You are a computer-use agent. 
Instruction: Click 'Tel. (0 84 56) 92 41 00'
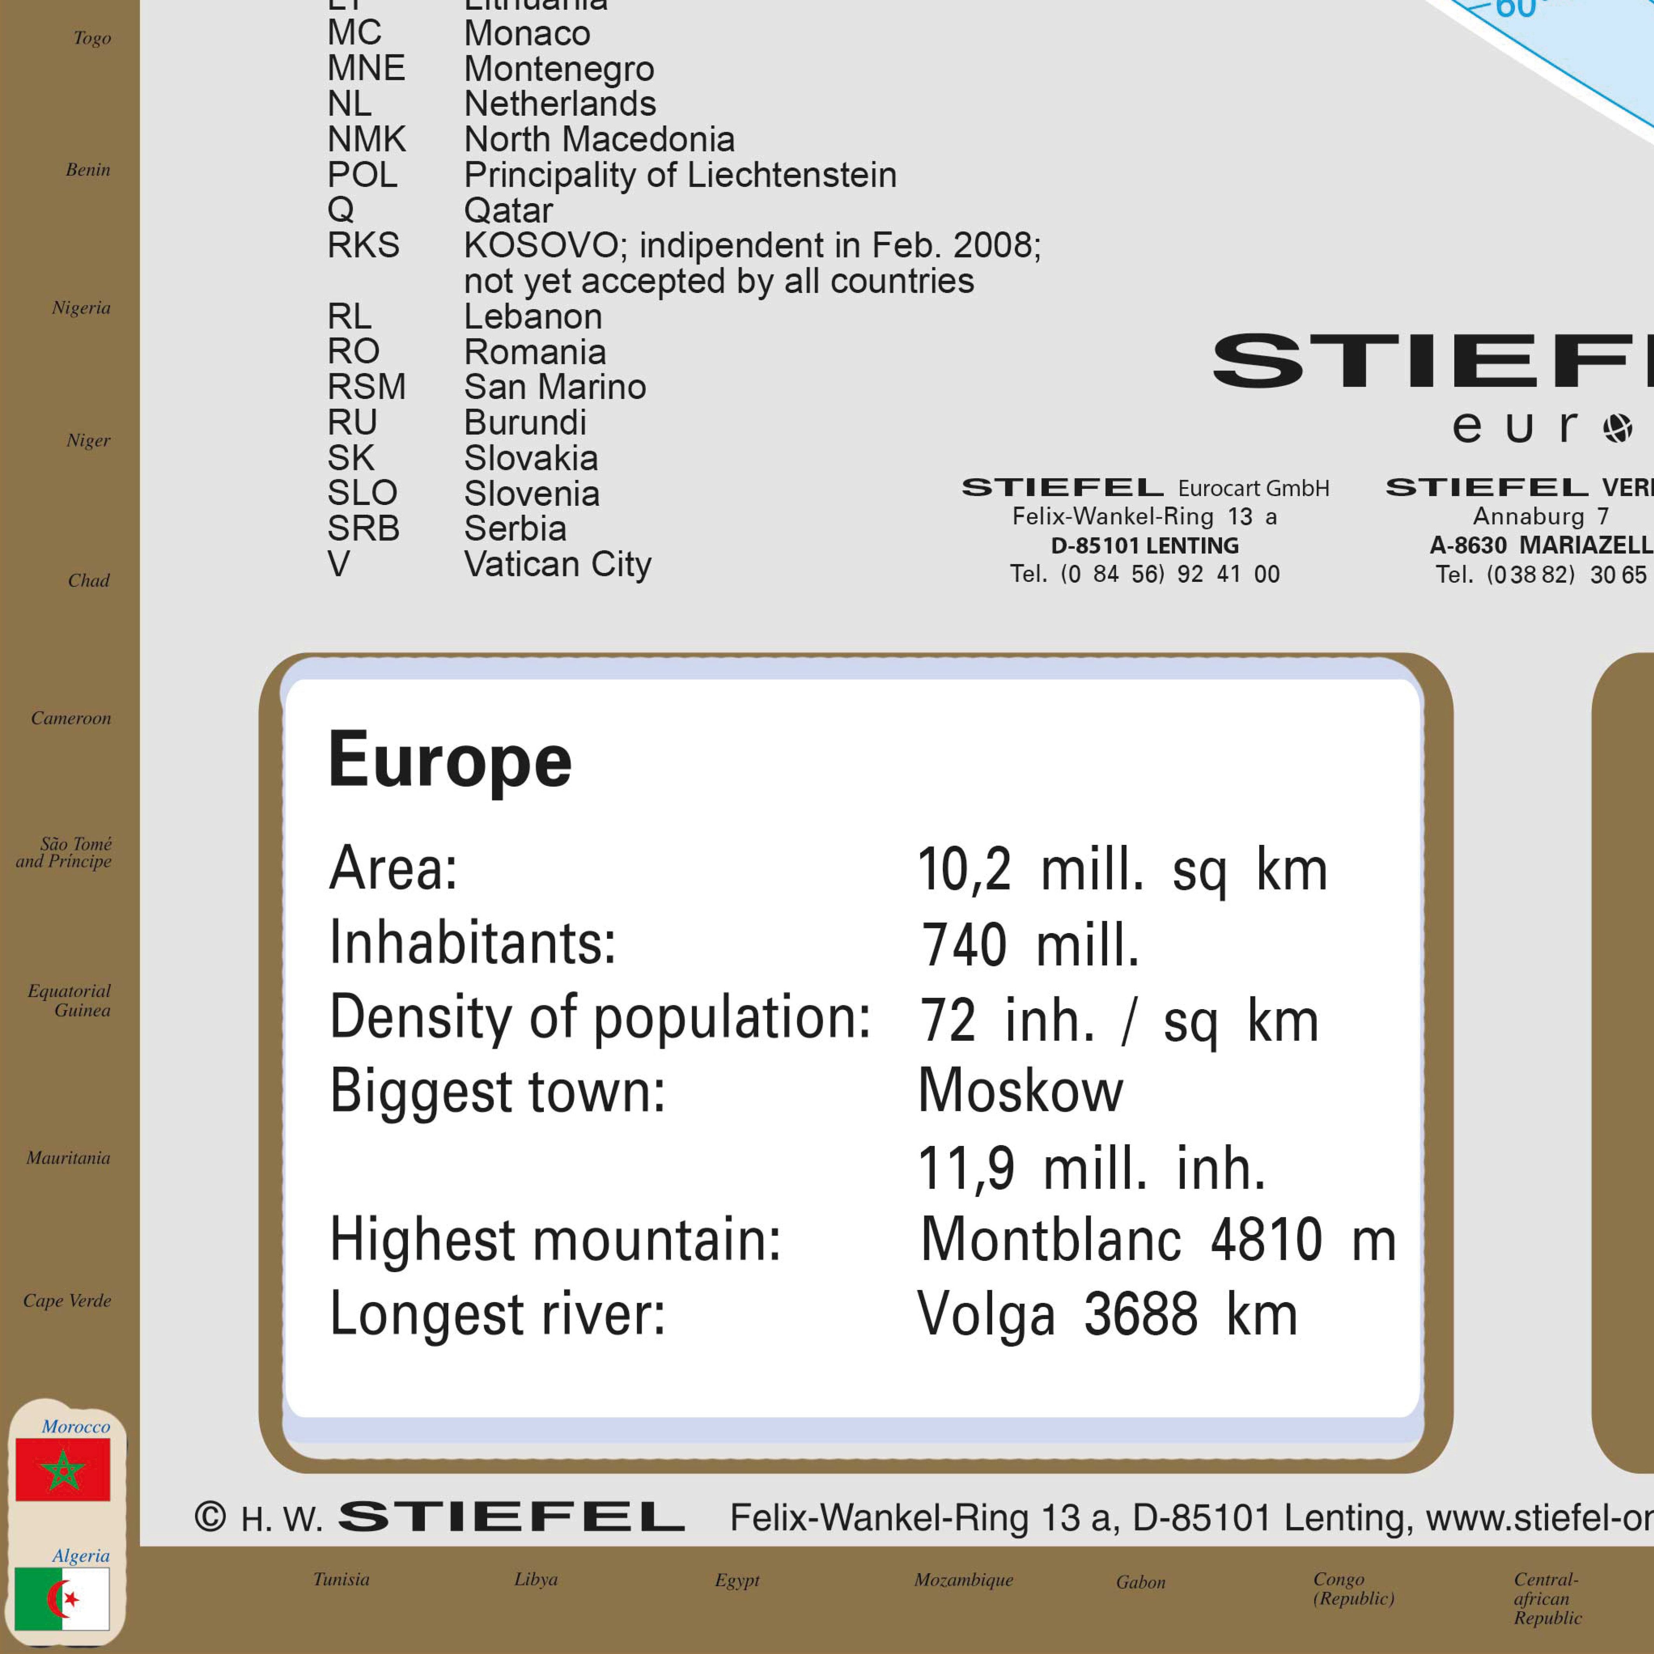pyautogui.click(x=1145, y=574)
